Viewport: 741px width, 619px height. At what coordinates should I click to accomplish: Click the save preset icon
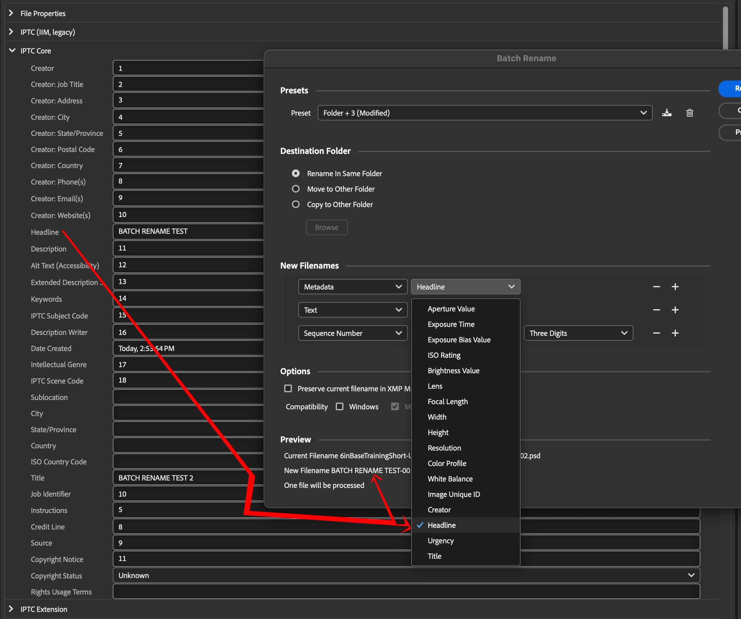coord(667,113)
